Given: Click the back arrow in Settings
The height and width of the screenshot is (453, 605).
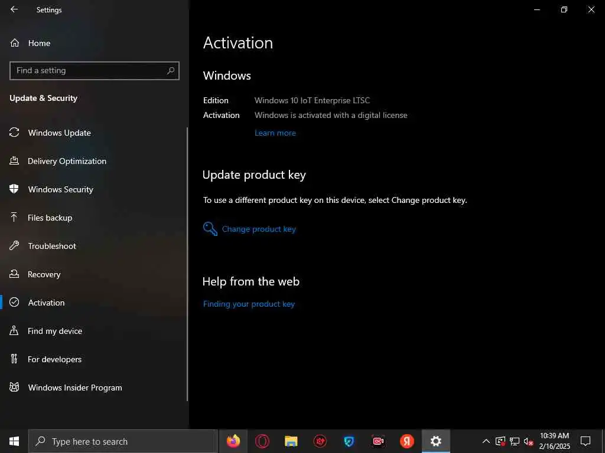Looking at the screenshot, I should [x=14, y=9].
